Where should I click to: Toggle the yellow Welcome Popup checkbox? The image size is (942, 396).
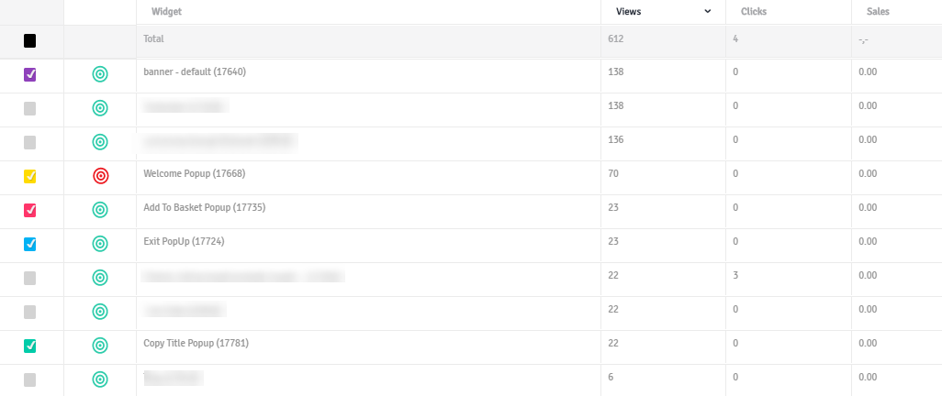tap(29, 176)
